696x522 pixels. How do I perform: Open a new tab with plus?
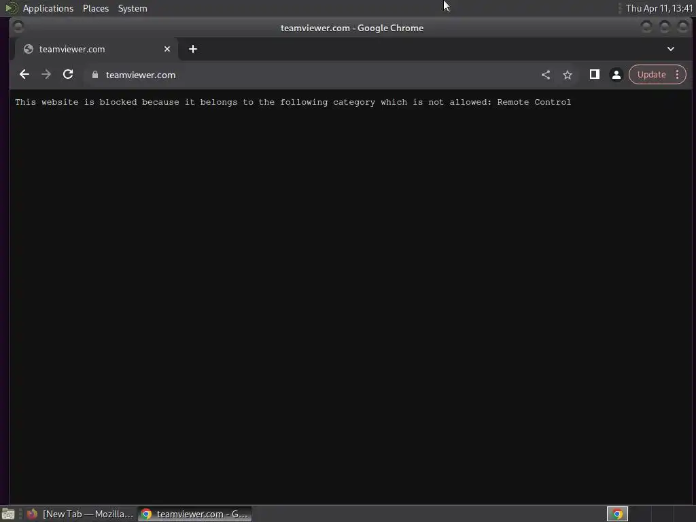192,49
